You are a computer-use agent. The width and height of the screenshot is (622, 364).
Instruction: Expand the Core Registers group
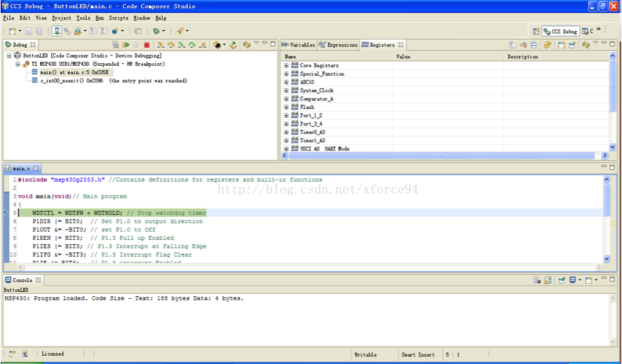pyautogui.click(x=286, y=65)
